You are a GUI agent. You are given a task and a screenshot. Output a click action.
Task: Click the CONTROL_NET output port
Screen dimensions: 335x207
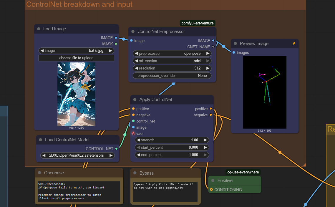(x=117, y=149)
